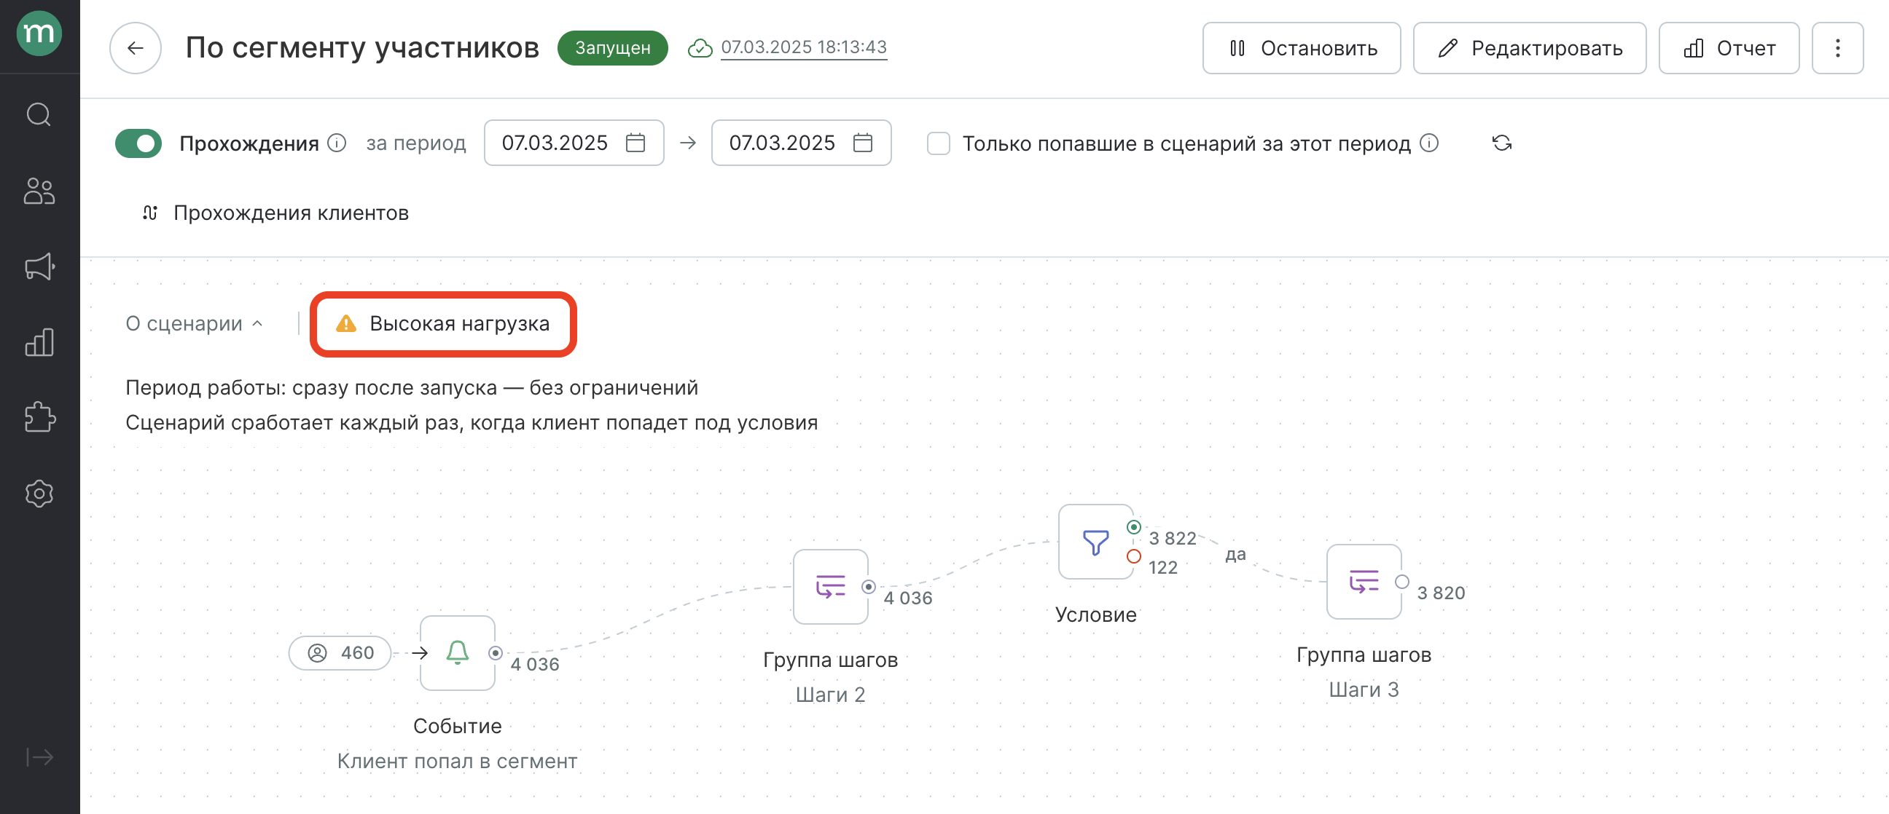This screenshot has height=814, width=1889.
Task: Show info tooltip next to Прохождения
Action: 337,143
